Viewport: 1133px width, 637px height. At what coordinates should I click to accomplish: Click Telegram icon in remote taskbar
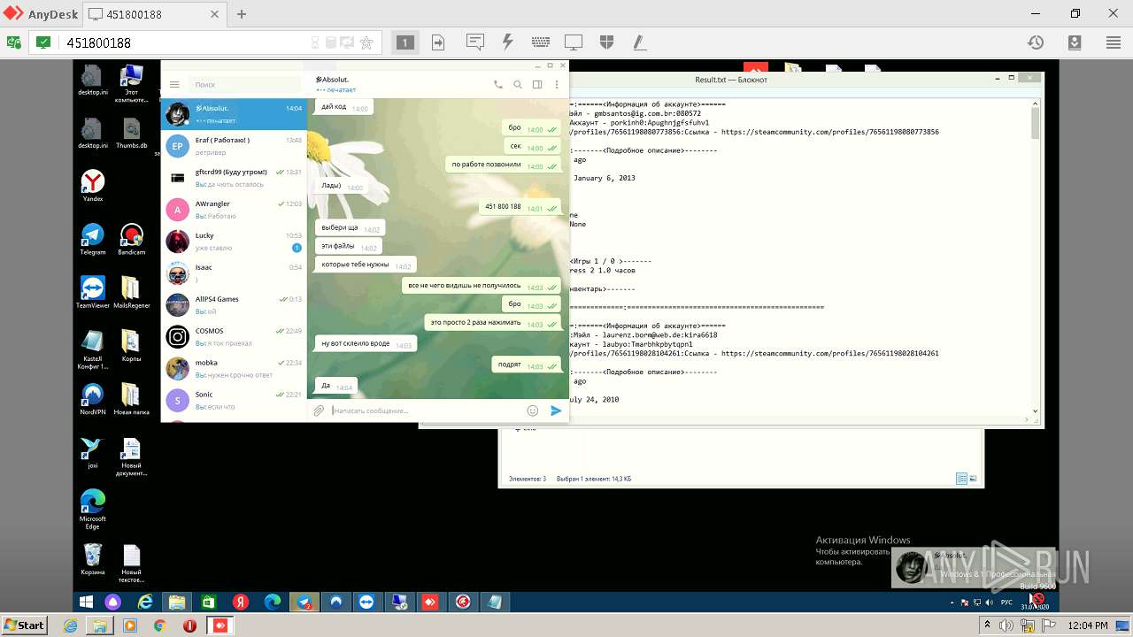304,602
